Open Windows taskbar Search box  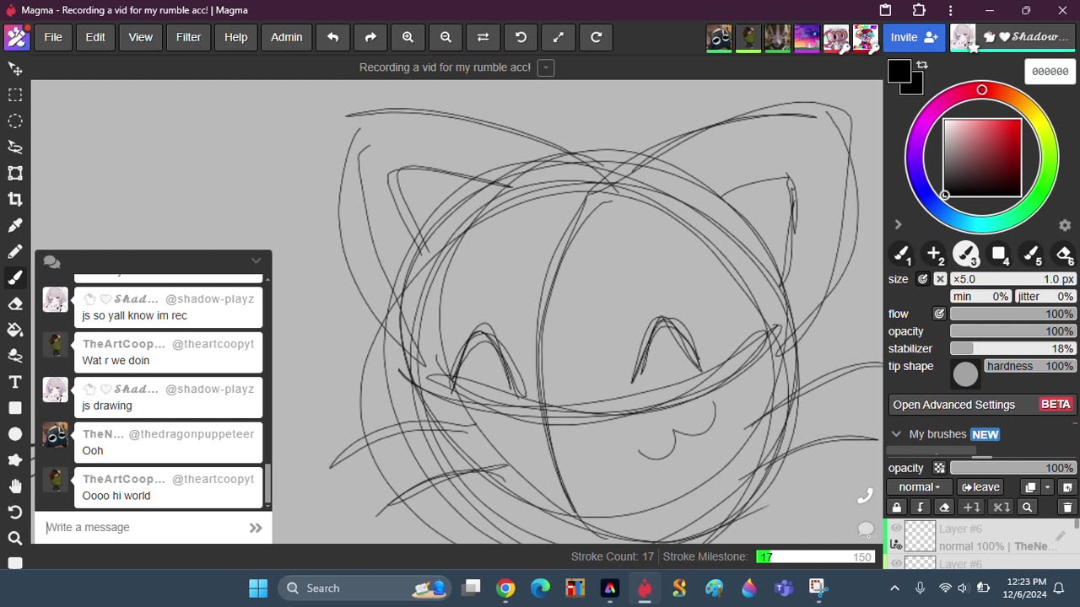coord(364,588)
